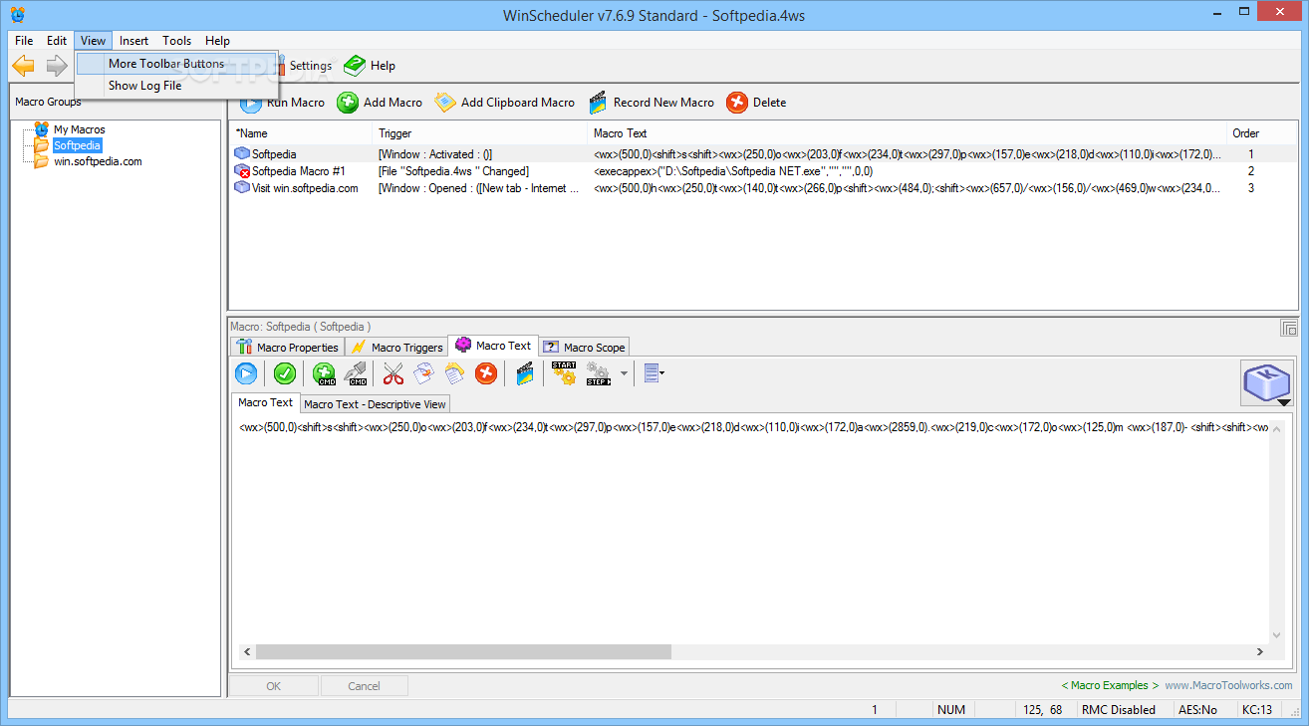Click the Record New Macro clapperboard icon
This screenshot has height=726, width=1309.
pos(598,102)
